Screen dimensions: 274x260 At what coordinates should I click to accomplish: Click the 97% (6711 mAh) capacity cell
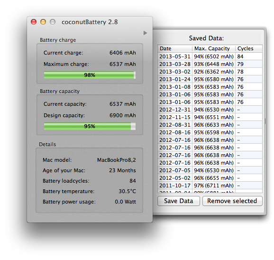coord(214,186)
